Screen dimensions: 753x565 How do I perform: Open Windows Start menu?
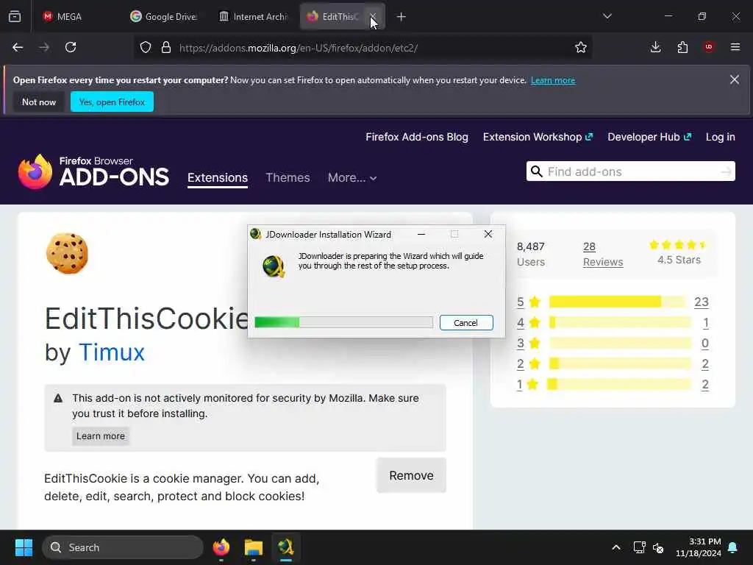click(x=24, y=547)
